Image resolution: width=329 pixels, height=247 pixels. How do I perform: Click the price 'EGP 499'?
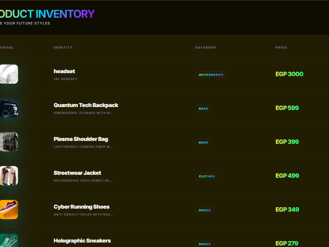tap(287, 176)
